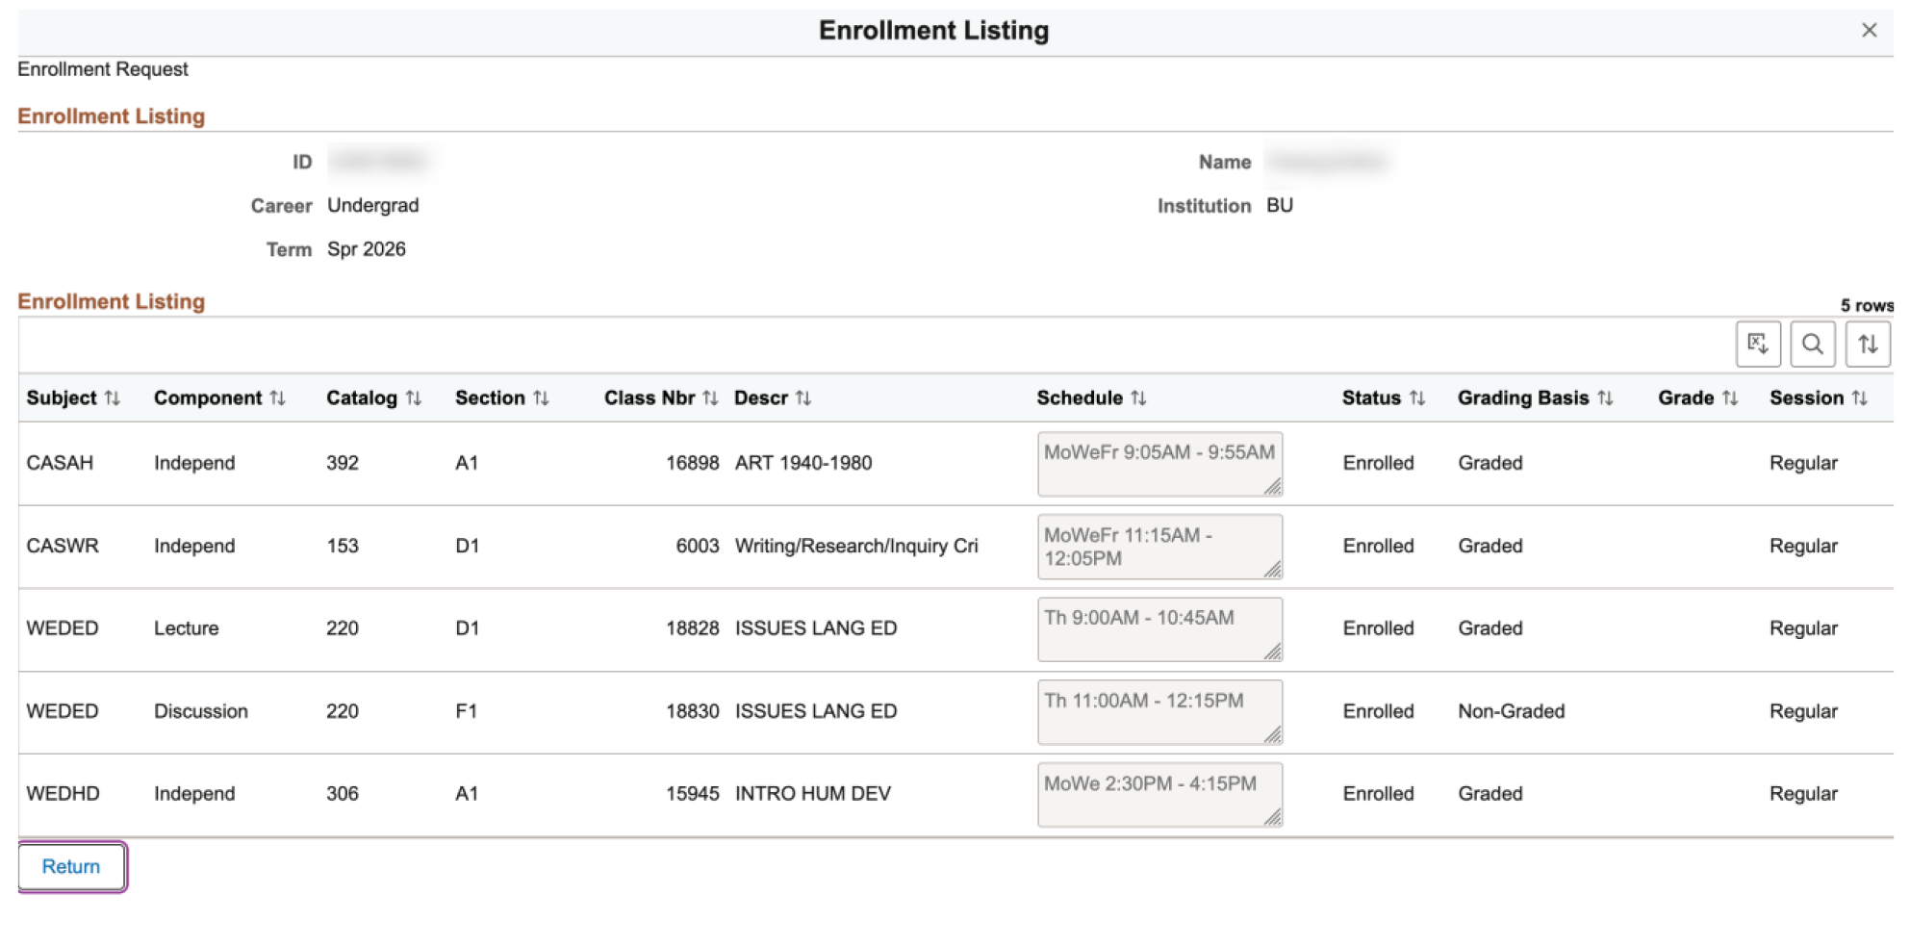Click the download table to Excel icon

pos(1757,344)
